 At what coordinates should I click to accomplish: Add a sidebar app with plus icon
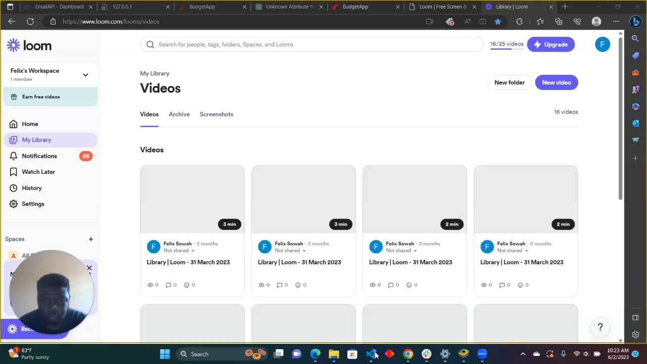pyautogui.click(x=635, y=158)
